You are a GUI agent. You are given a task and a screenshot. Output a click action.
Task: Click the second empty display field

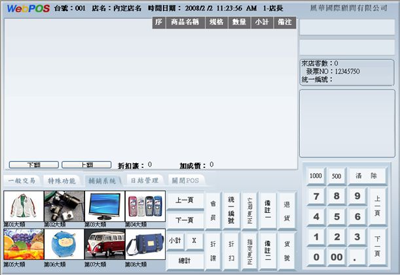[x=347, y=47]
